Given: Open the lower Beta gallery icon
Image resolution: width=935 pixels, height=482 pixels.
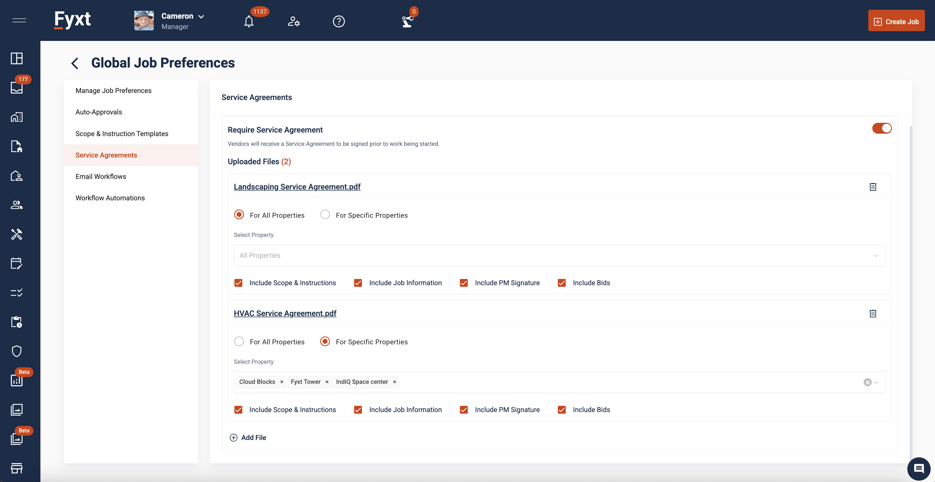Looking at the screenshot, I should click(x=17, y=439).
